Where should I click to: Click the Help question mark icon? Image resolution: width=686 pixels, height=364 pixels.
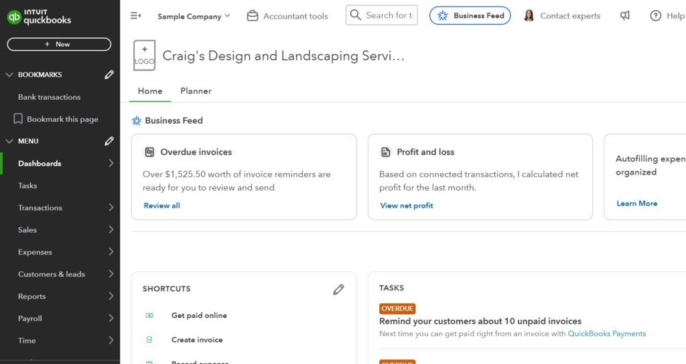(x=656, y=15)
